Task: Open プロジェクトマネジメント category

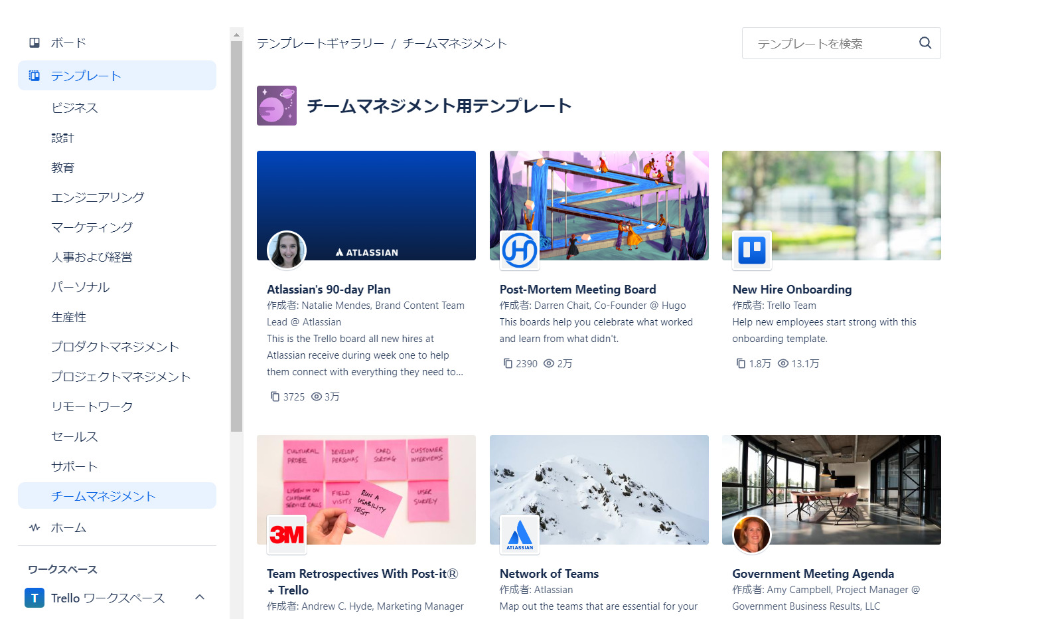Action: (x=121, y=377)
